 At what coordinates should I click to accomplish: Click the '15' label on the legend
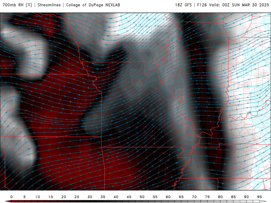(50, 197)
